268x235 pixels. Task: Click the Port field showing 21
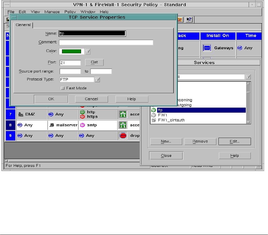point(70,63)
